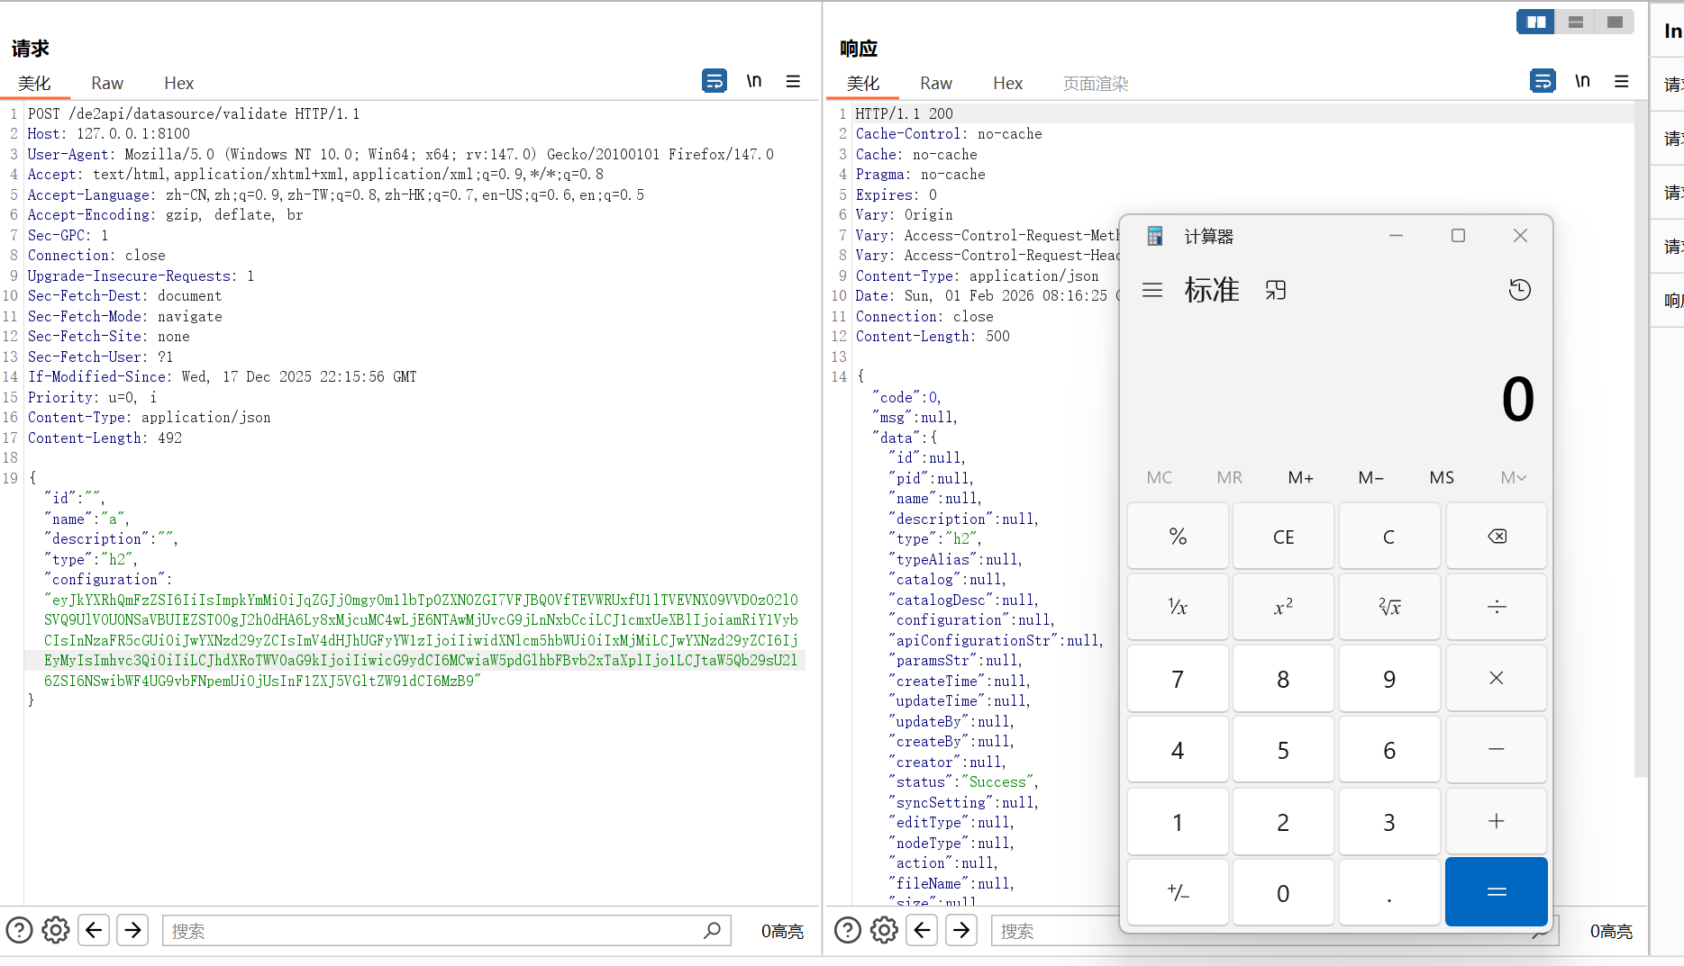Go to previous match in response search

coord(922,930)
